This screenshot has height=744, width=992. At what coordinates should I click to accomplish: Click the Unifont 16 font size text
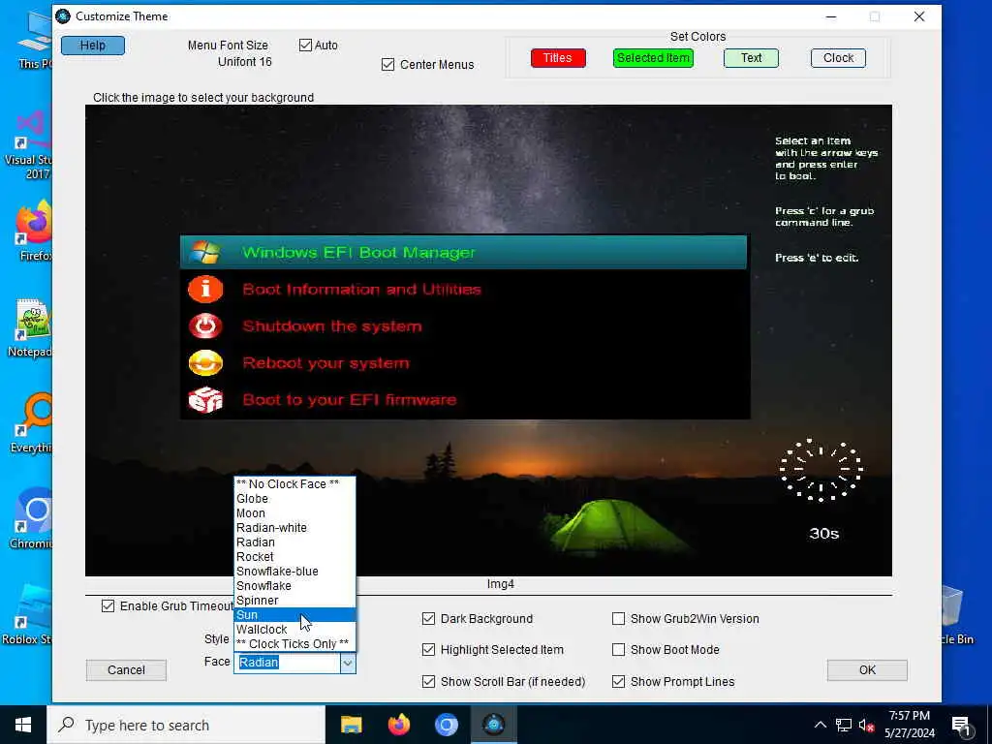(245, 62)
